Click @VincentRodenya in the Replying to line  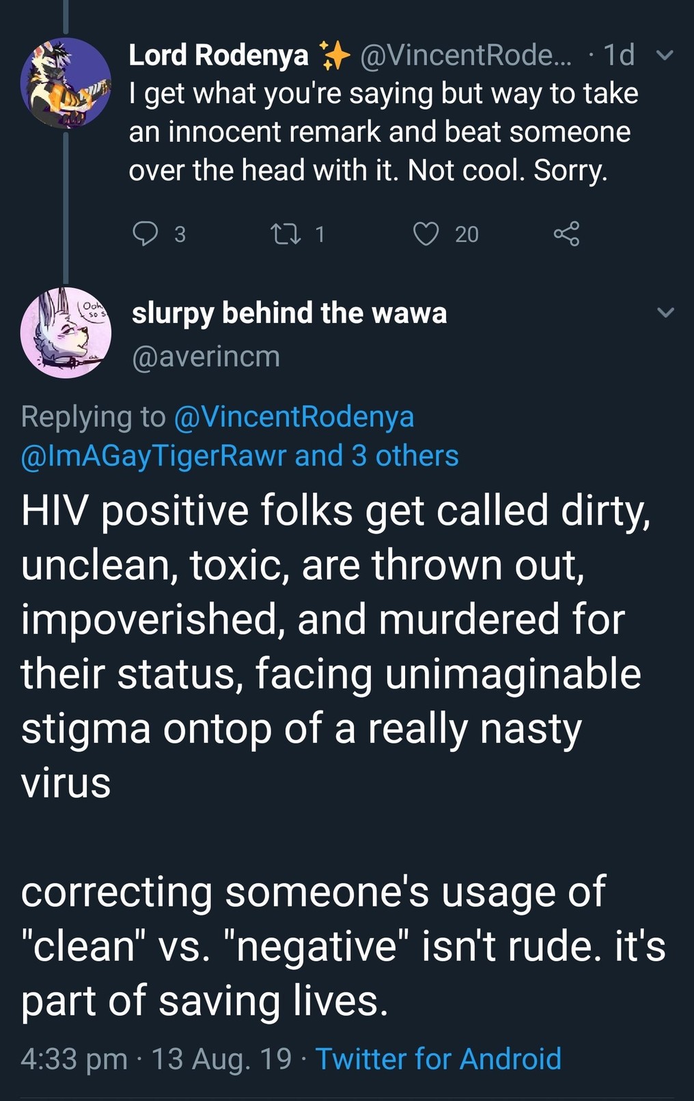tap(294, 416)
